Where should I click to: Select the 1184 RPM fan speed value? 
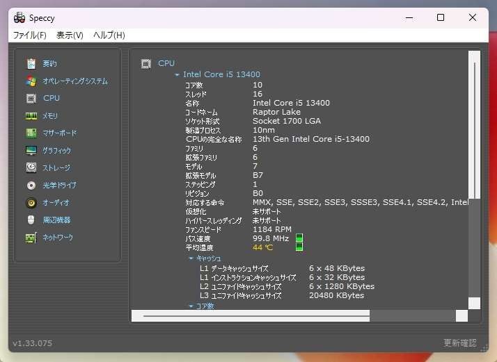pos(272,229)
